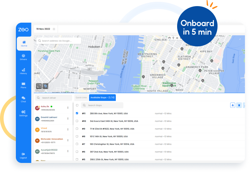Click the Drashti Lakhani driver avatar
250x173 pixels.
[x=37, y=119]
